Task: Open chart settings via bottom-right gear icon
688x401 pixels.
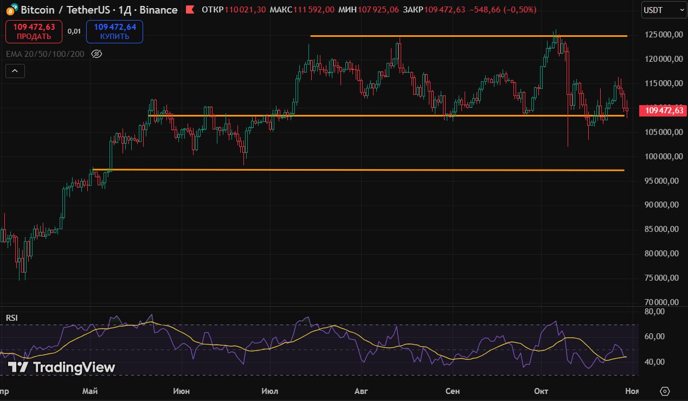Action: coord(665,391)
